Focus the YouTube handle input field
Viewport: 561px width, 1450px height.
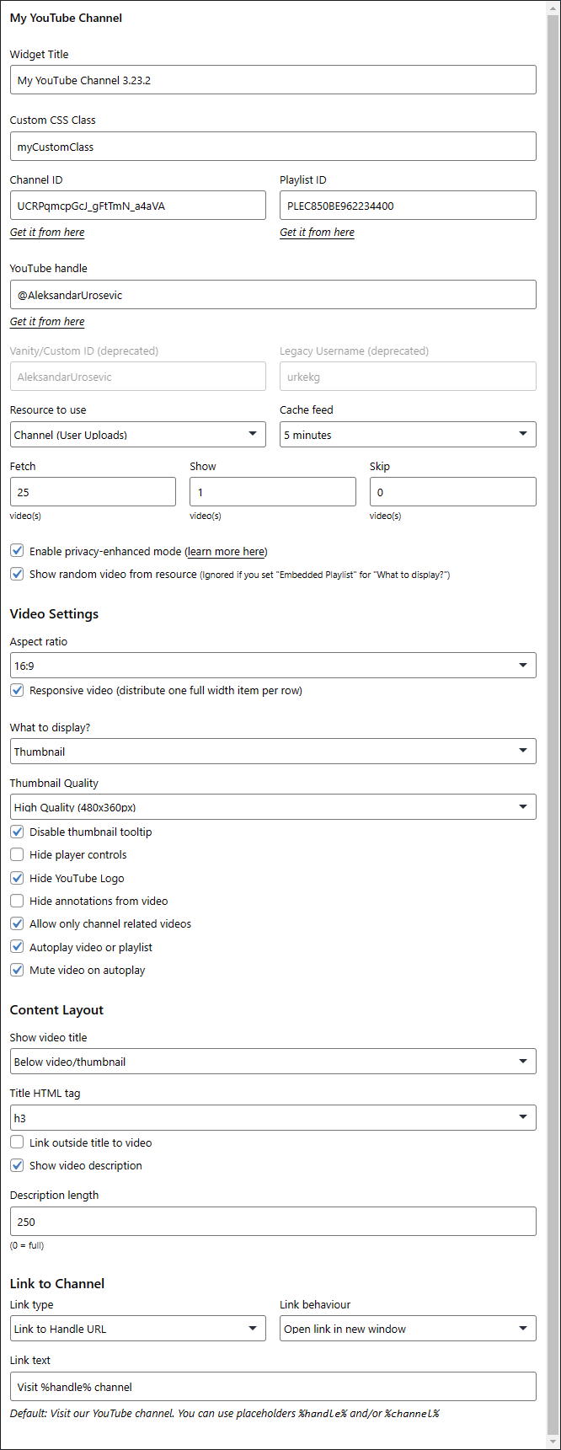(x=273, y=295)
